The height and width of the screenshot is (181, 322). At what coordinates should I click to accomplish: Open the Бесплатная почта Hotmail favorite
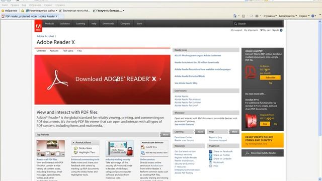75,11
